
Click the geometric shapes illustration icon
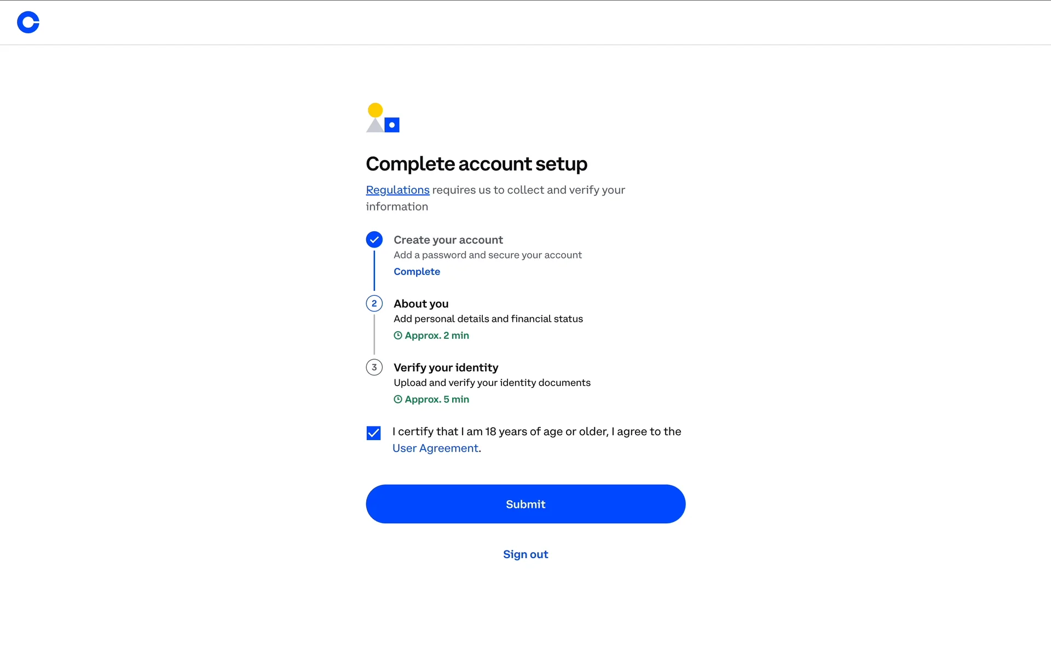coord(383,118)
